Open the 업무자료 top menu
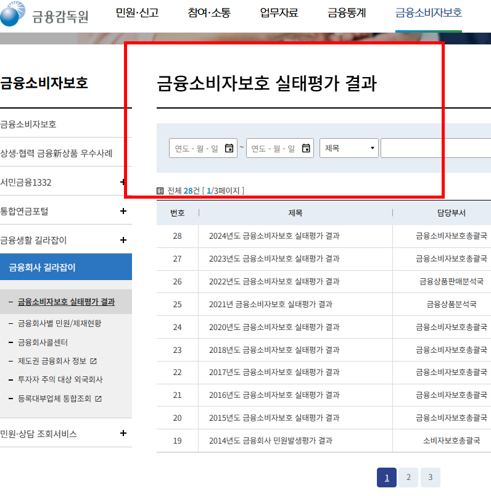This screenshot has height=496, width=491. tap(279, 13)
